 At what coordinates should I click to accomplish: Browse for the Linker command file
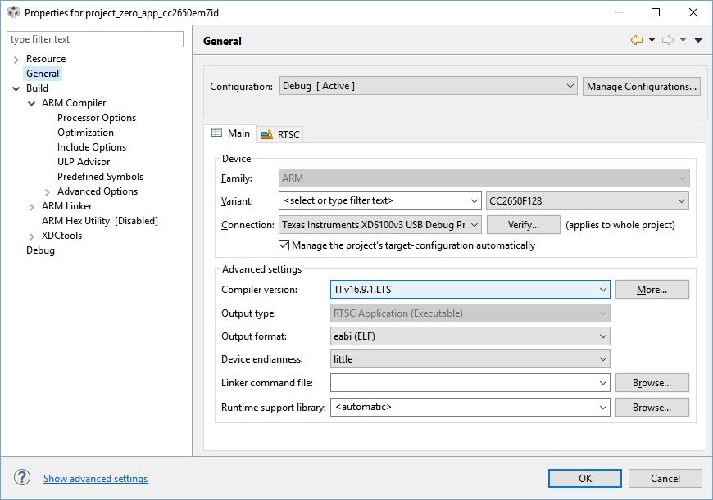tap(652, 382)
